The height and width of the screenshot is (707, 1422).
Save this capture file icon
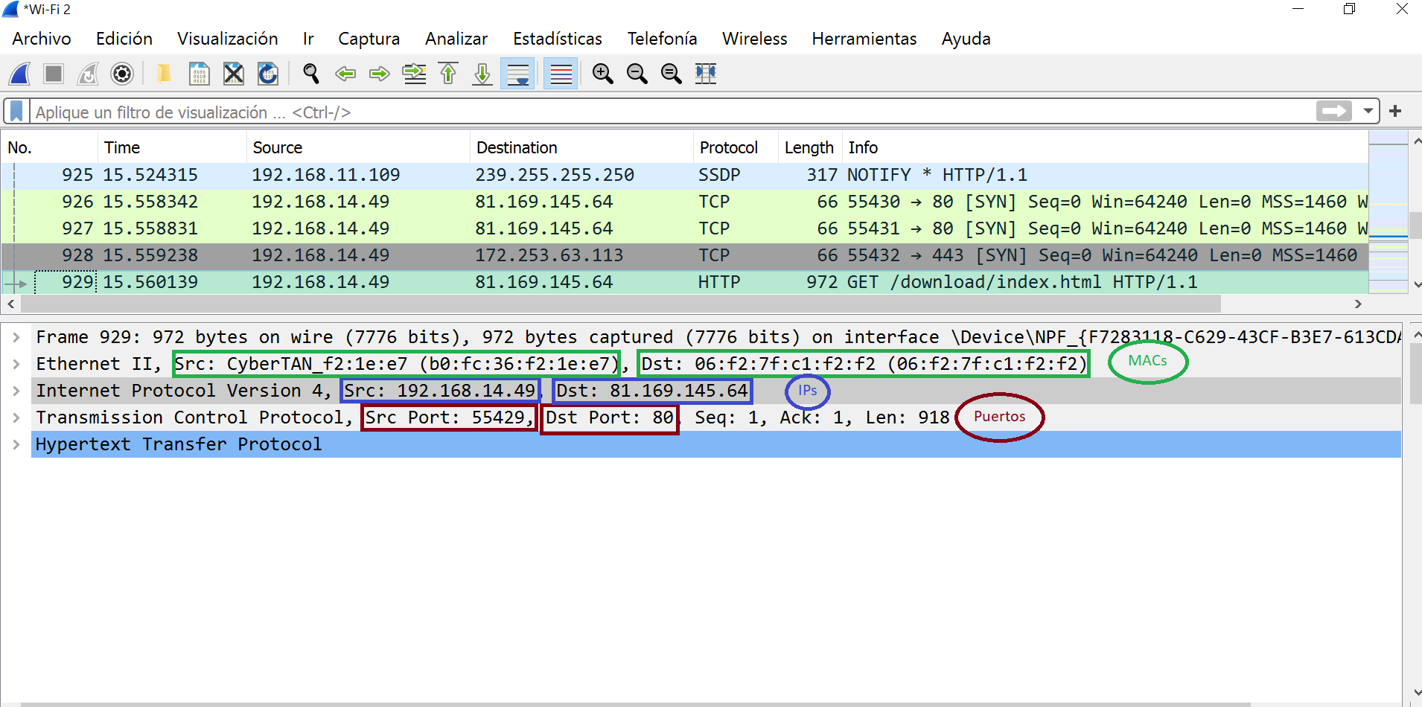(199, 74)
